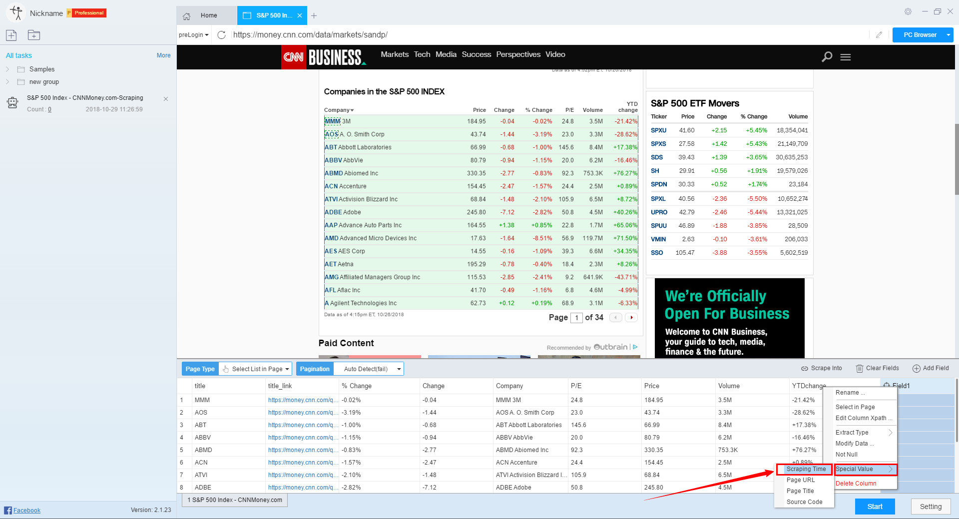The height and width of the screenshot is (519, 959).
Task: Open the settings gear icon at top right
Action: pyautogui.click(x=908, y=11)
